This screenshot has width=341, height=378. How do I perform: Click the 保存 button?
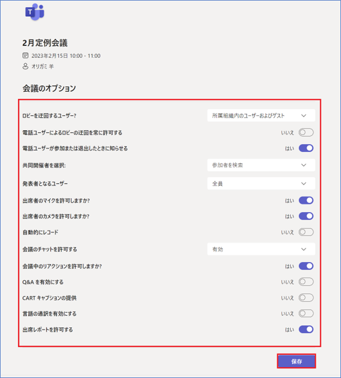(296, 361)
